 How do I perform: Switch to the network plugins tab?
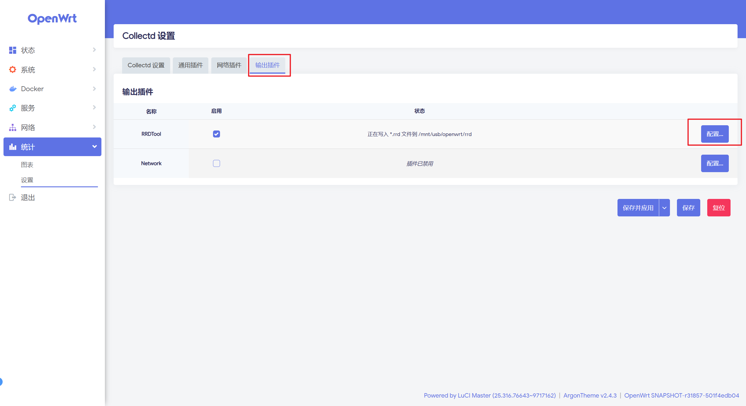pos(229,65)
